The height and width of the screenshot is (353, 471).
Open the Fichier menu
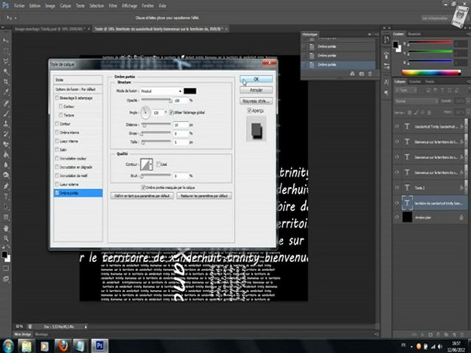pyautogui.click(x=19, y=6)
